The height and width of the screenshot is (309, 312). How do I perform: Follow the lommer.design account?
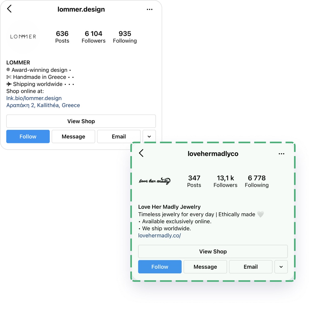(28, 137)
